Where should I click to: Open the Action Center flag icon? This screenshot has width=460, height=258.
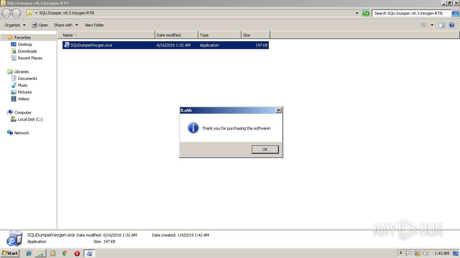coord(409,253)
